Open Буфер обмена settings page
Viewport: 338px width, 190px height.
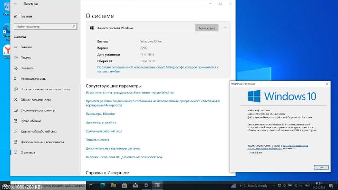(32, 121)
